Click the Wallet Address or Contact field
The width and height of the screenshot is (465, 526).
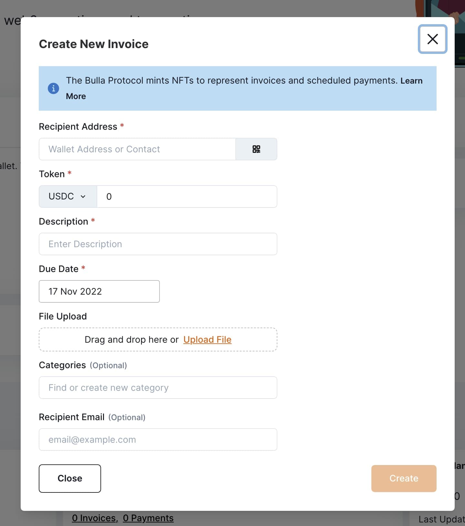tap(137, 149)
